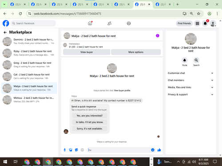The height and width of the screenshot is (166, 222).
Task: Choose a GIF from the composer
Action: pyautogui.click(x=82, y=150)
